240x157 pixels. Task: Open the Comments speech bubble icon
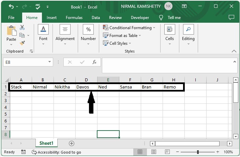pyautogui.click(x=231, y=17)
